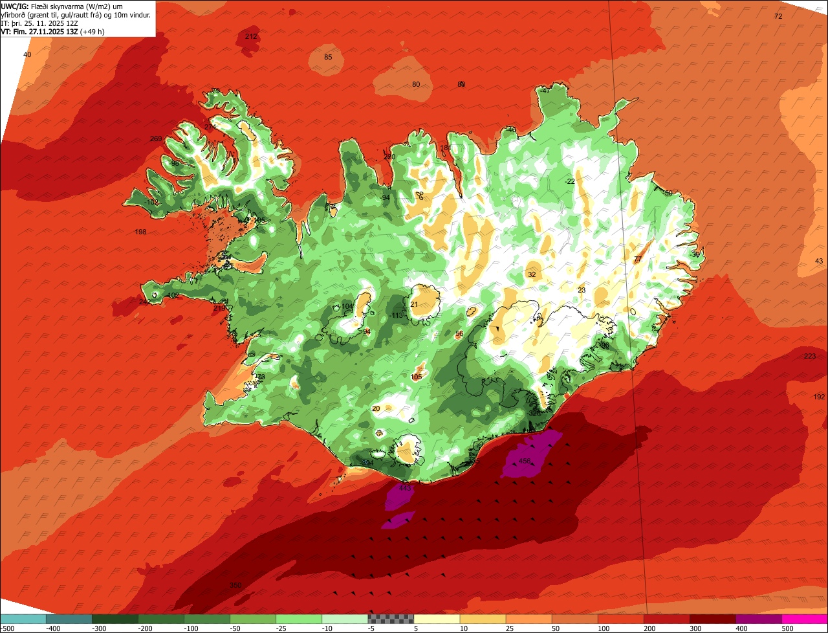This screenshot has height=633, width=828.
Task: Click the 198 value west of Iceland
Action: coord(140,232)
